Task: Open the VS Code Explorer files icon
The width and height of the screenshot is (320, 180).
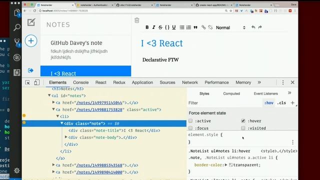Action: [x=17, y=13]
